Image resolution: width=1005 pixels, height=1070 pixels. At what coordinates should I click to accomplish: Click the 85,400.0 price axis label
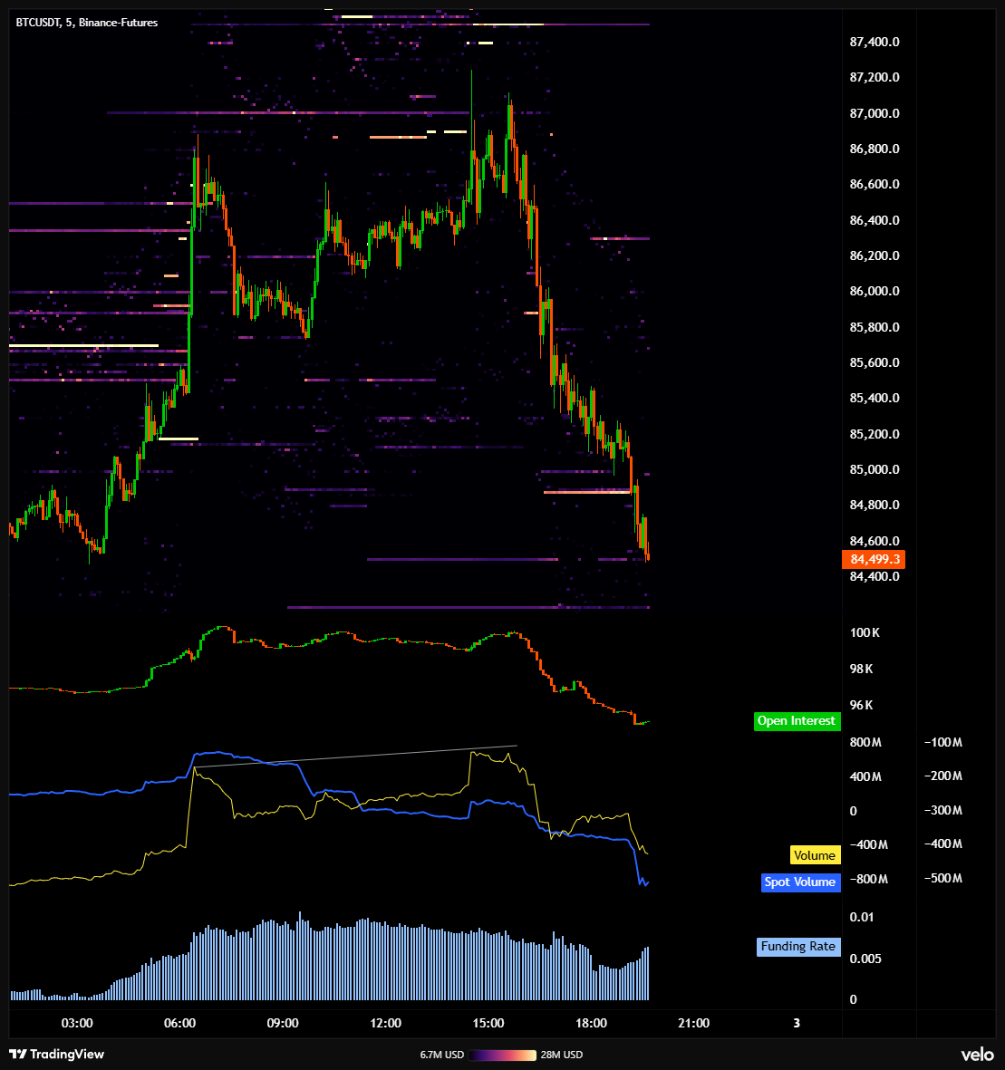[x=875, y=399]
